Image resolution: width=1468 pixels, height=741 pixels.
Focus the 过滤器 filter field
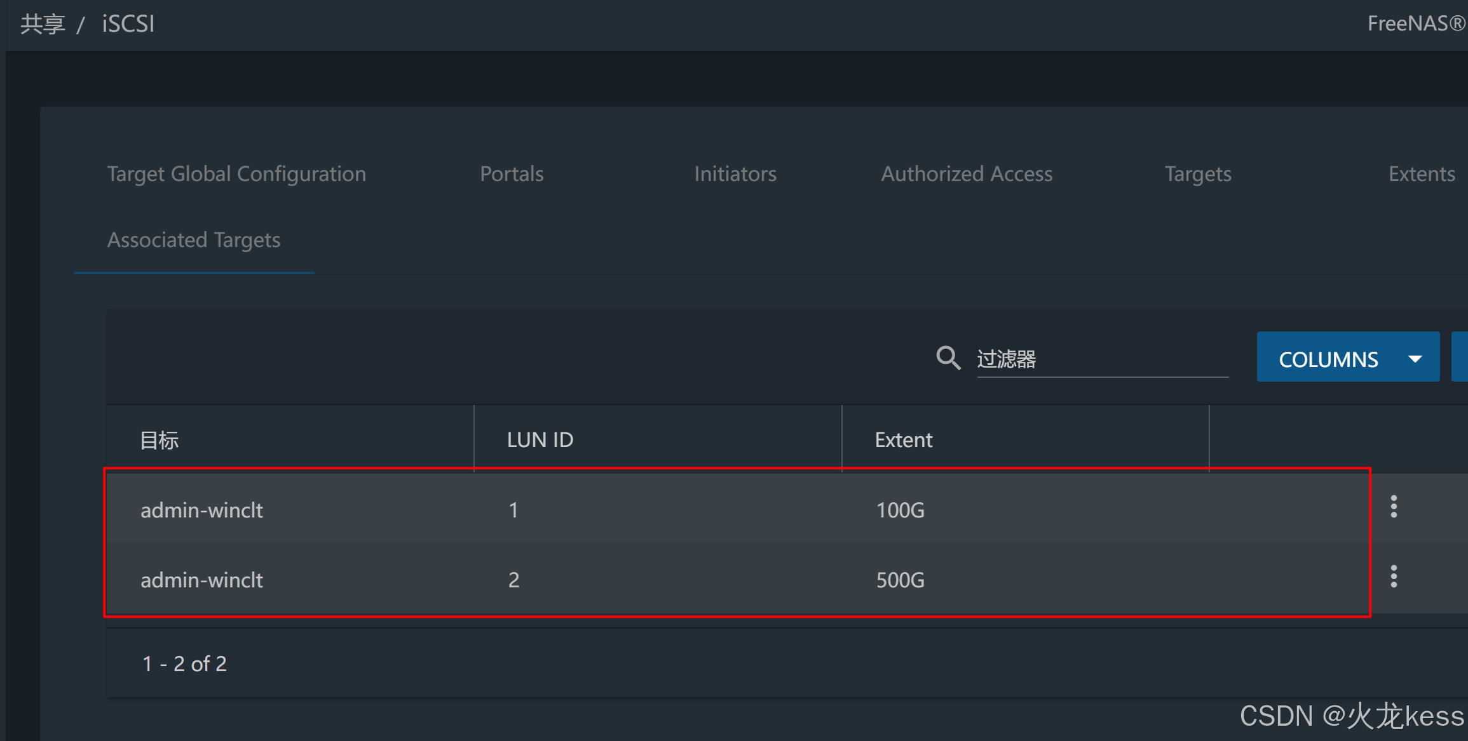pos(1102,359)
